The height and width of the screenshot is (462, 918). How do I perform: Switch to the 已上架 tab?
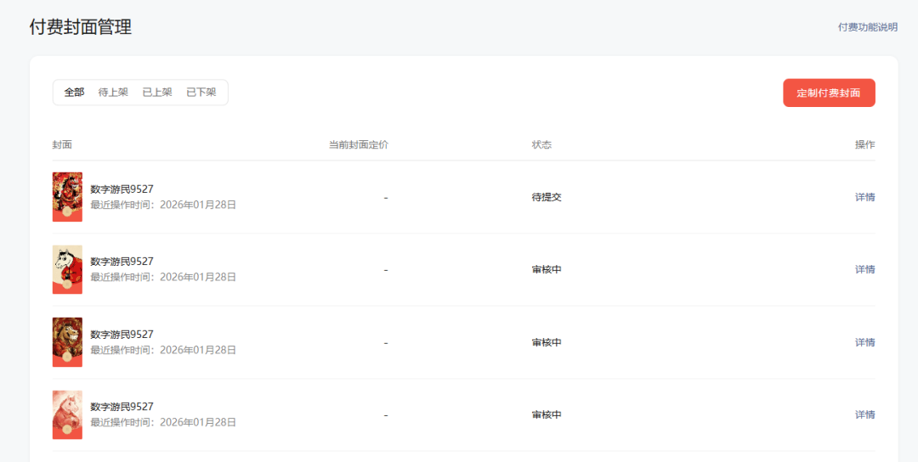pos(157,93)
